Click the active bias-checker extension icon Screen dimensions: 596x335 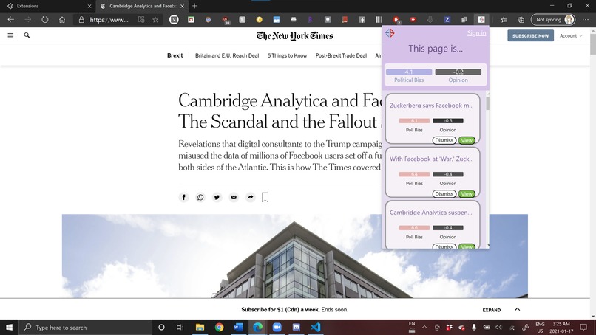481,20
